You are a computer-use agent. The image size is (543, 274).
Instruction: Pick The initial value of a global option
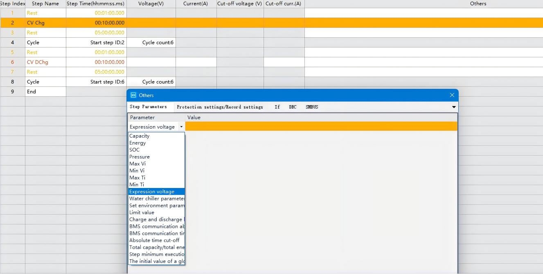pyautogui.click(x=156, y=261)
